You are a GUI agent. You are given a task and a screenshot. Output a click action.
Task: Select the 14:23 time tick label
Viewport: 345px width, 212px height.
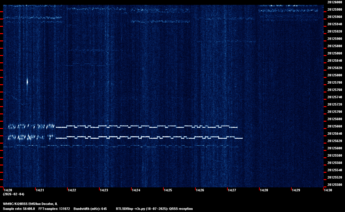(104, 190)
